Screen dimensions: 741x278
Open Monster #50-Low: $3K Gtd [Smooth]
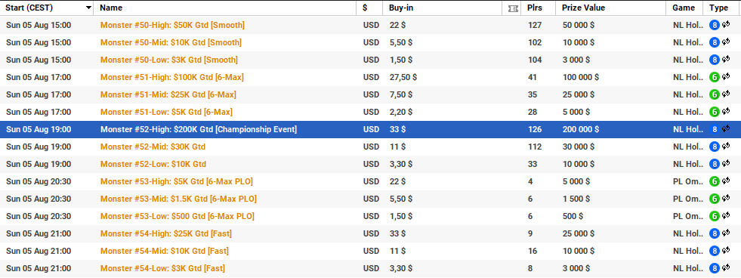[x=168, y=60]
